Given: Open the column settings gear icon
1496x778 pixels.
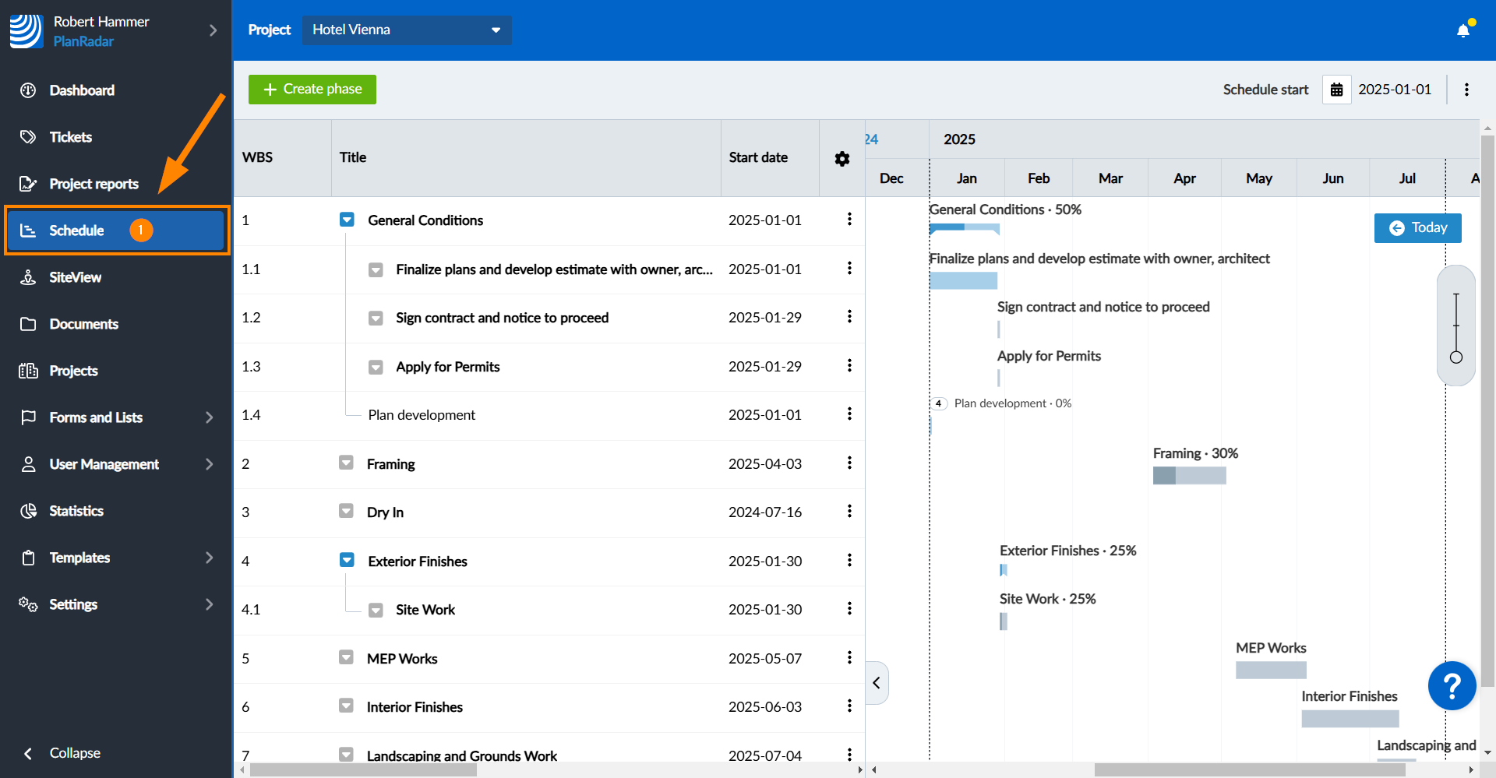Looking at the screenshot, I should 841,159.
